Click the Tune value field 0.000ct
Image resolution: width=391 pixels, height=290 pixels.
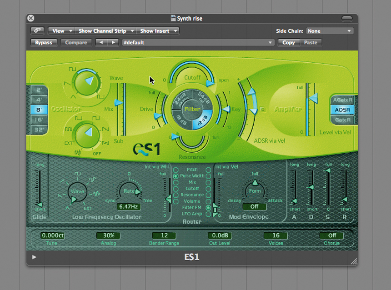(x=53, y=235)
